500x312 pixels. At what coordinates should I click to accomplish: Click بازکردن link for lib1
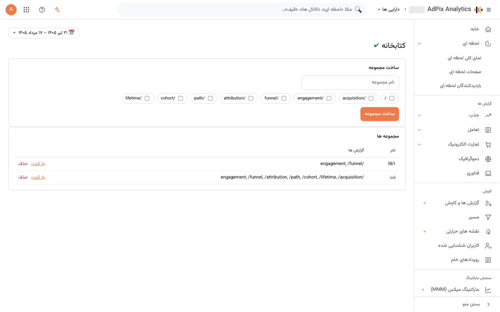pyautogui.click(x=38, y=164)
